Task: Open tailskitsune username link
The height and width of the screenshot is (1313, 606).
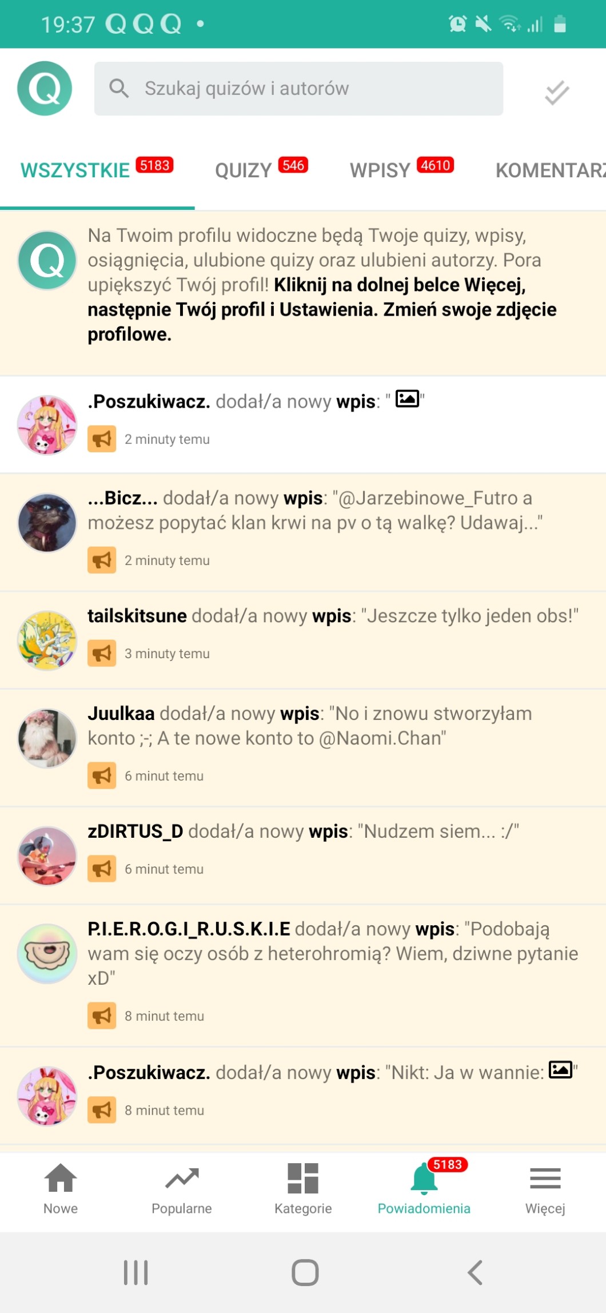Action: click(137, 616)
